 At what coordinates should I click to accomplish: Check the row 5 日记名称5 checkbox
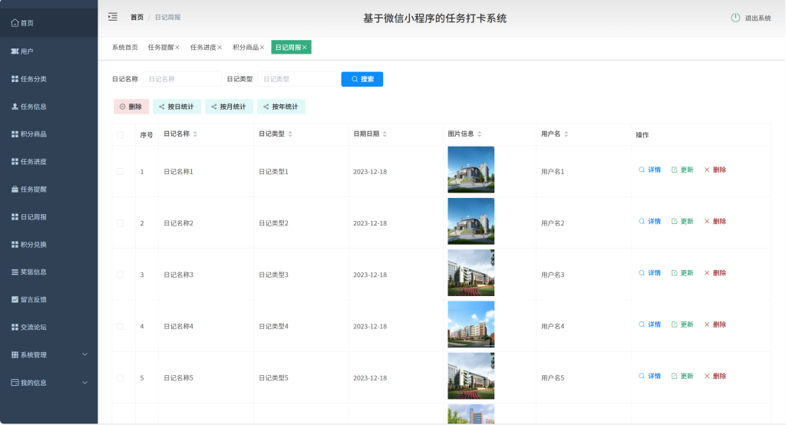[x=121, y=378]
